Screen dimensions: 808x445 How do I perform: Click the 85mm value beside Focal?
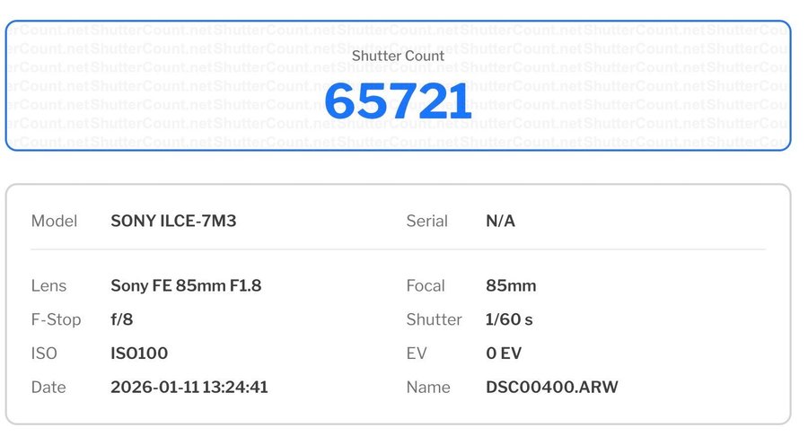point(511,286)
